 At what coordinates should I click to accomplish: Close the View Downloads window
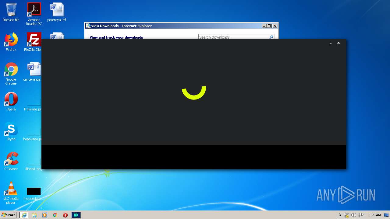tap(275, 26)
